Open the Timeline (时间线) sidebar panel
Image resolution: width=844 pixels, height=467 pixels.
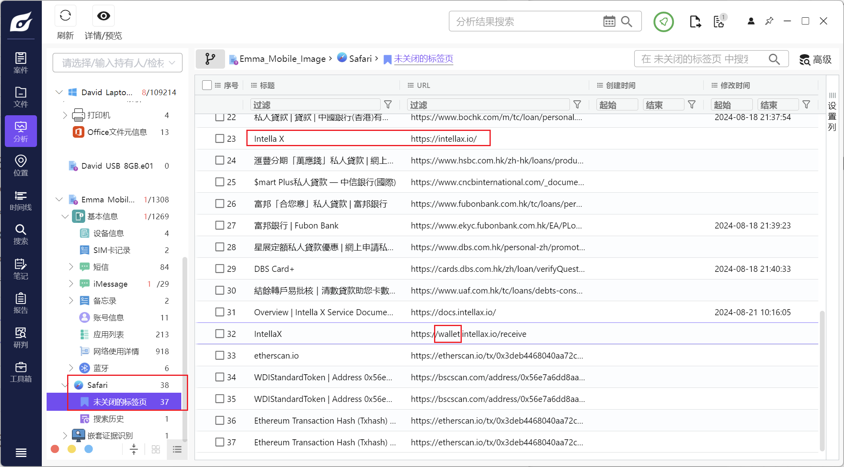tap(20, 200)
